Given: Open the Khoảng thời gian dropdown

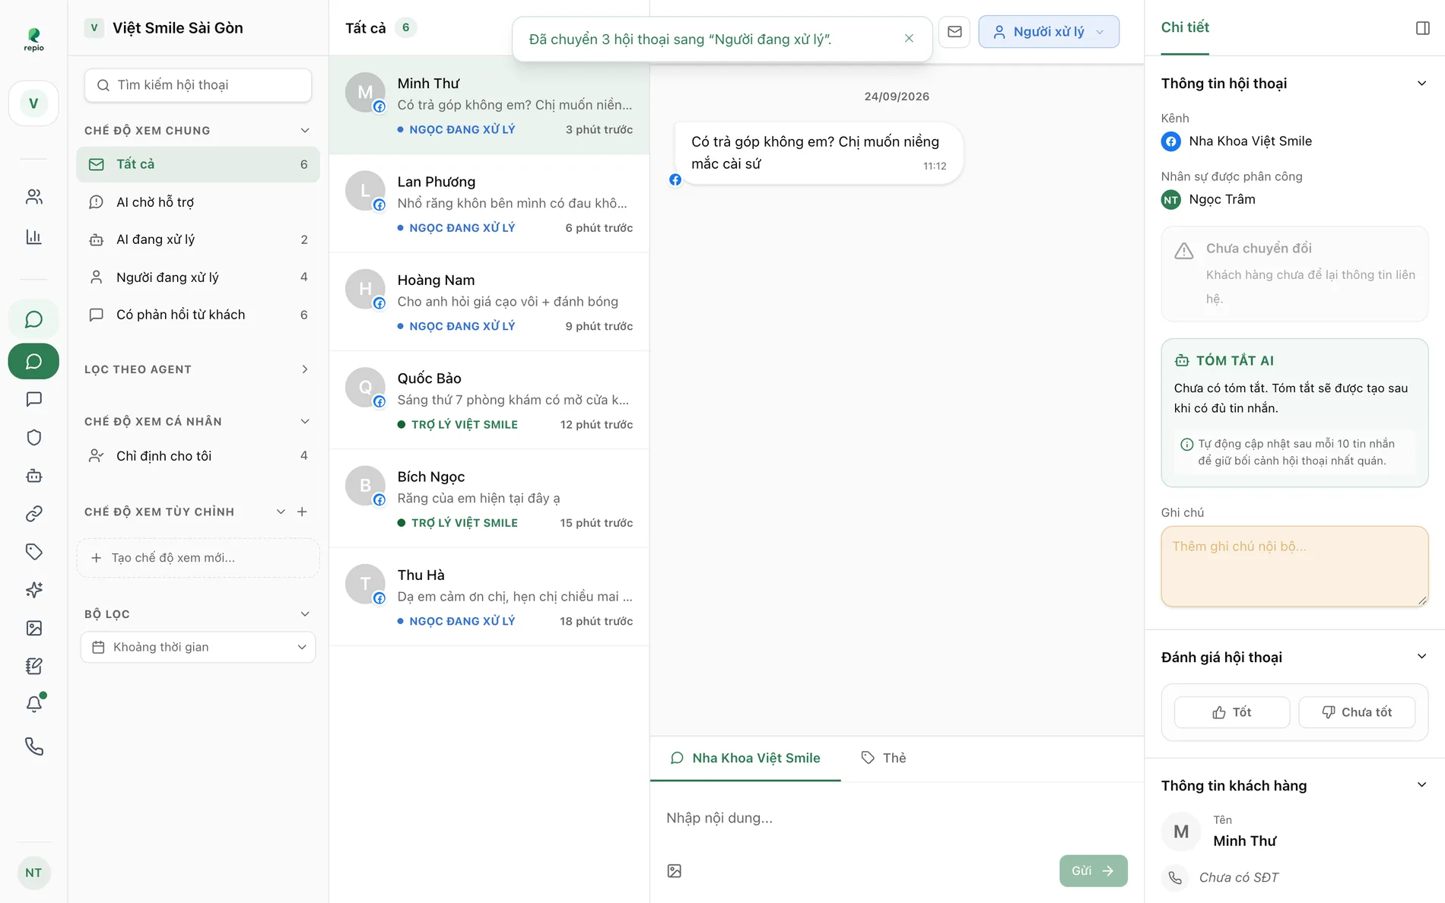Looking at the screenshot, I should [198, 647].
